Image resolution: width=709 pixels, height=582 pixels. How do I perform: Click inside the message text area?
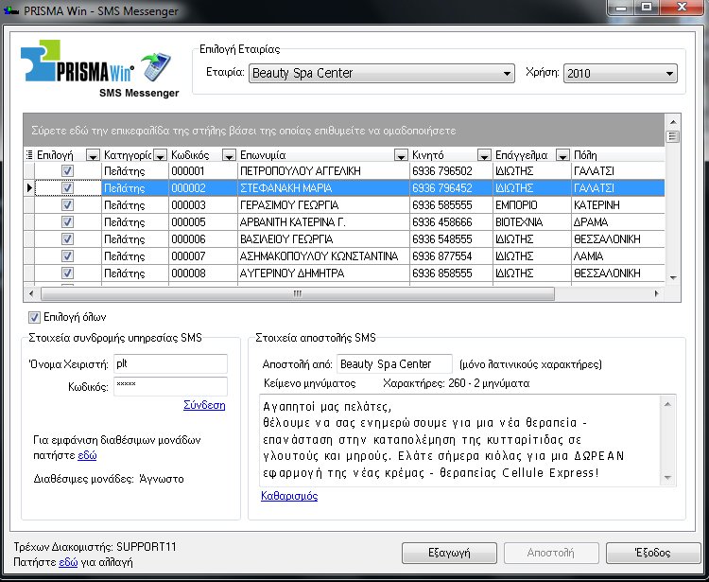tap(460, 440)
